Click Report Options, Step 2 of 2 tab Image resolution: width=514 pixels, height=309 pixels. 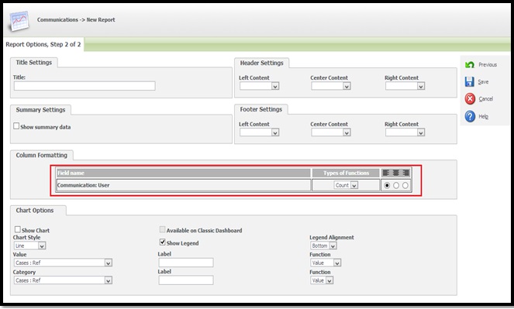(x=43, y=44)
